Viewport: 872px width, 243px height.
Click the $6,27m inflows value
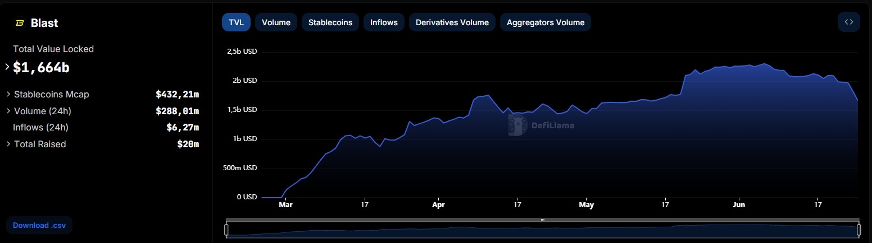point(183,127)
